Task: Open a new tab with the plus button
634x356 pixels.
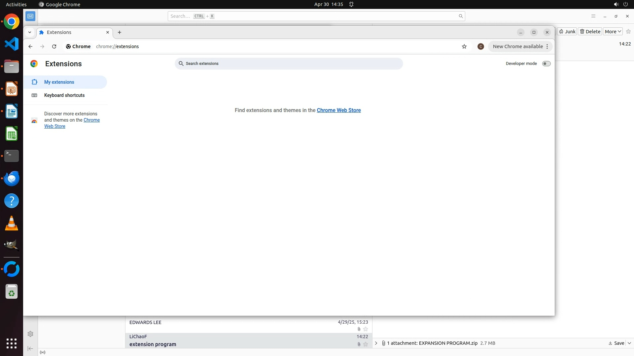Action: (x=120, y=32)
